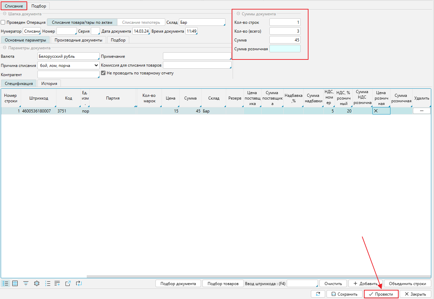Clear the Цена розничная cell with X icon
Screen dimensions: 434x299
tap(376, 111)
